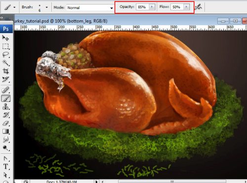
Task: Choose the Lasso tool
Action: click(5, 54)
